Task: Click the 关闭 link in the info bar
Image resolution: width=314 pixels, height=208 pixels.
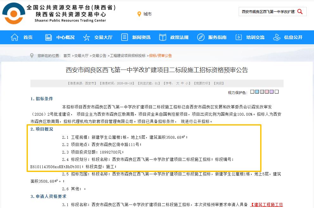Action: [x=219, y=83]
